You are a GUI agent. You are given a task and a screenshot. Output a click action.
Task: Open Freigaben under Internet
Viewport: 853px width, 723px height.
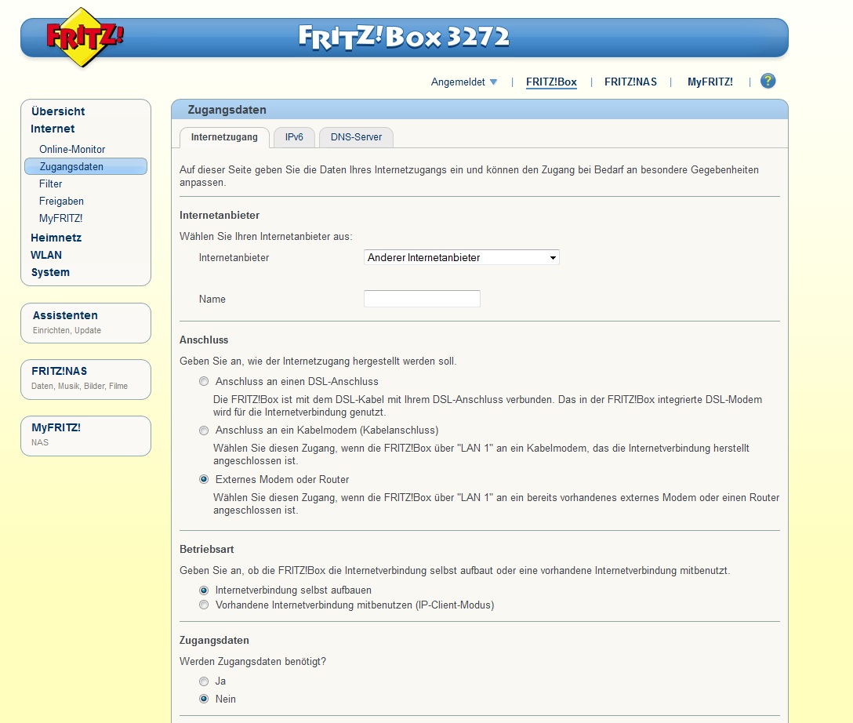tap(61, 202)
